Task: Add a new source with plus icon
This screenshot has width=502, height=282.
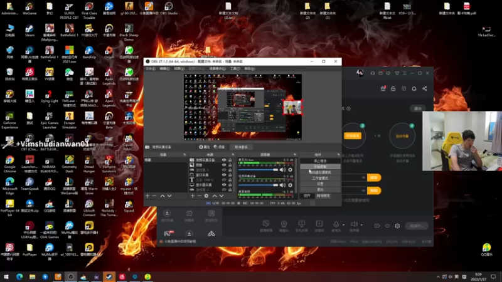Action: point(193,196)
